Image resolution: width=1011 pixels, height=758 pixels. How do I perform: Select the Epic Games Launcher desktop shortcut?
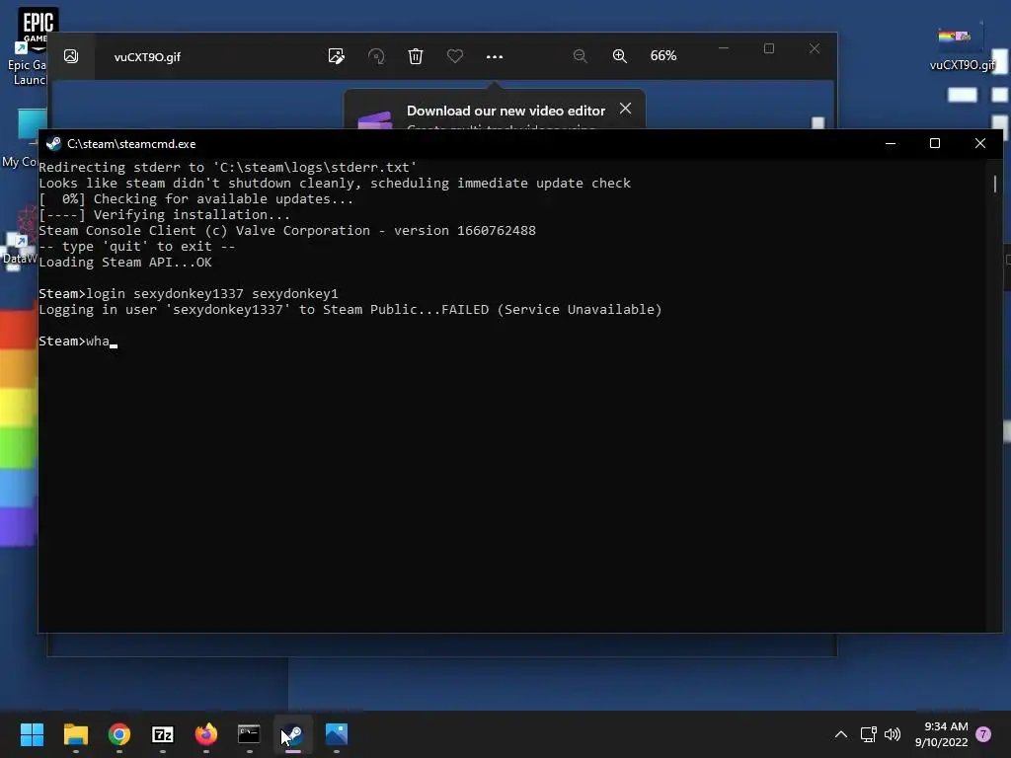click(x=27, y=46)
